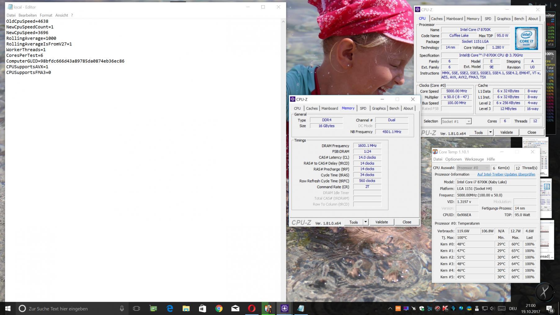
Task: Switch to CPU tab in CPU-Z Memory window
Action: [x=297, y=108]
